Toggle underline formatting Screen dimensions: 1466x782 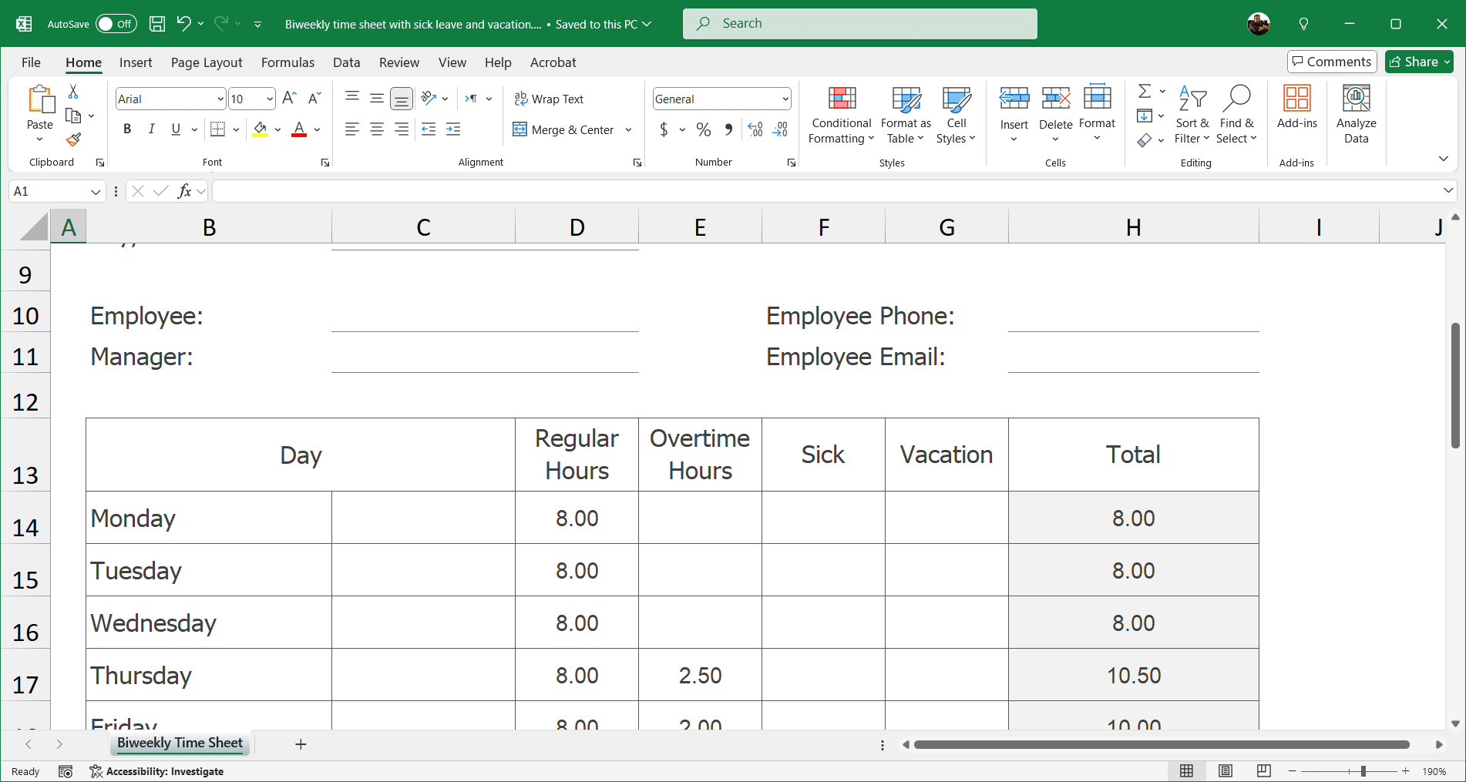[x=176, y=129]
